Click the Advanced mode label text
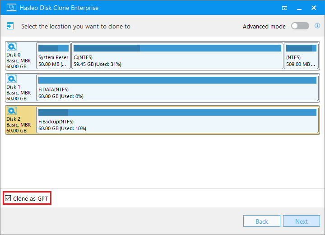This screenshot has width=325, height=235. pos(264,26)
